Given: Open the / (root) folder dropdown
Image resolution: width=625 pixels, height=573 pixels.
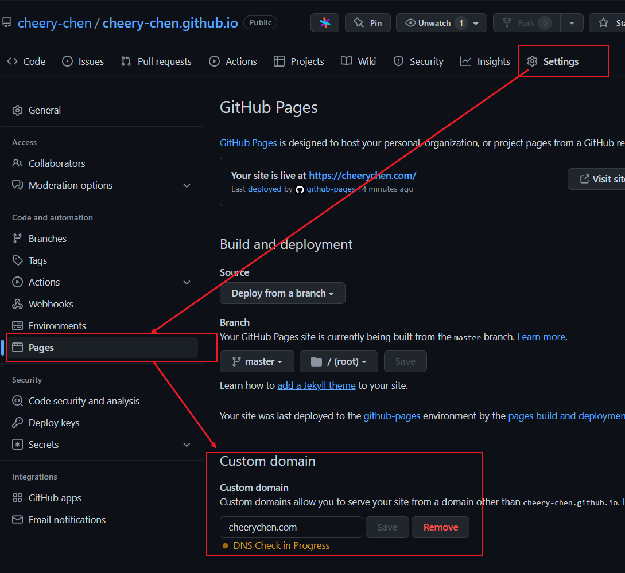Looking at the screenshot, I should tap(339, 361).
